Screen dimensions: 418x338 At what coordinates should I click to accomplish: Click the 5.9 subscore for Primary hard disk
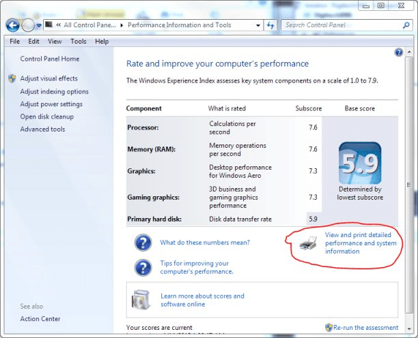pos(313,219)
